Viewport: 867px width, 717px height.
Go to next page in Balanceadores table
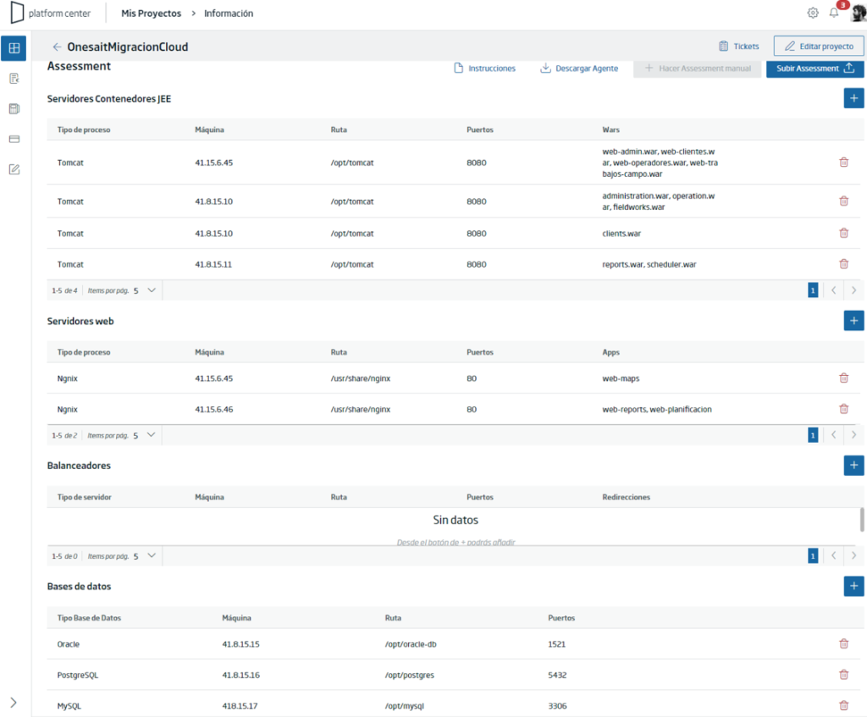(x=853, y=555)
